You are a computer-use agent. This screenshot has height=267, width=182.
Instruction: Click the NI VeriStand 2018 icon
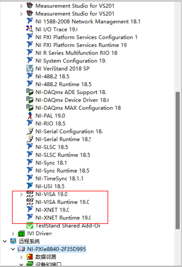(x=30, y=68)
